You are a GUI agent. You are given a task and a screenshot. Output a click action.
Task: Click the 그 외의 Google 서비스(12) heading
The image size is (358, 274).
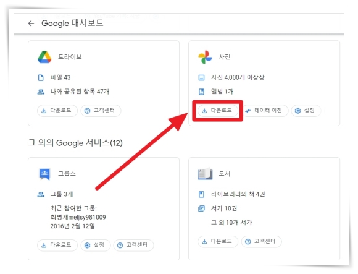pyautogui.click(x=75, y=143)
